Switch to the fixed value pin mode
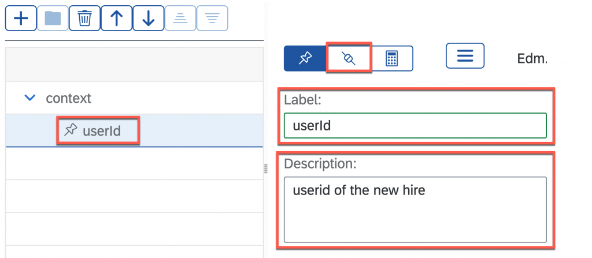 pyautogui.click(x=305, y=58)
